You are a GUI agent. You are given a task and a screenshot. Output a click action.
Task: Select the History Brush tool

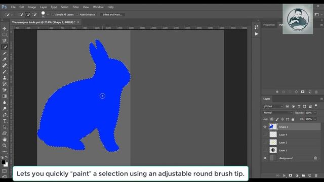click(5, 84)
